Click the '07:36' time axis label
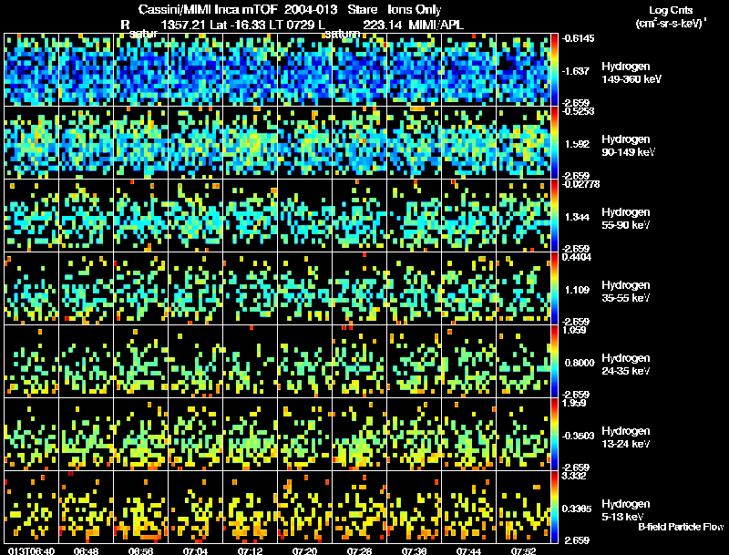The image size is (729, 555). [415, 551]
